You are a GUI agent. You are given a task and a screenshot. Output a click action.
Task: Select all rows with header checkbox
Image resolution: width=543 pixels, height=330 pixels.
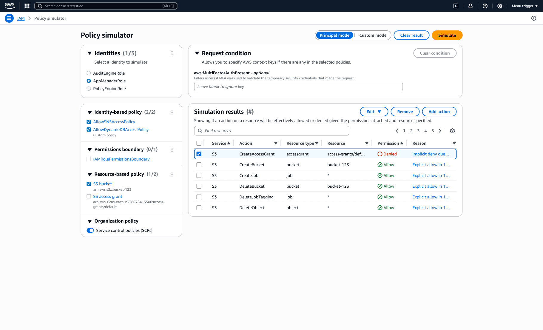point(199,143)
